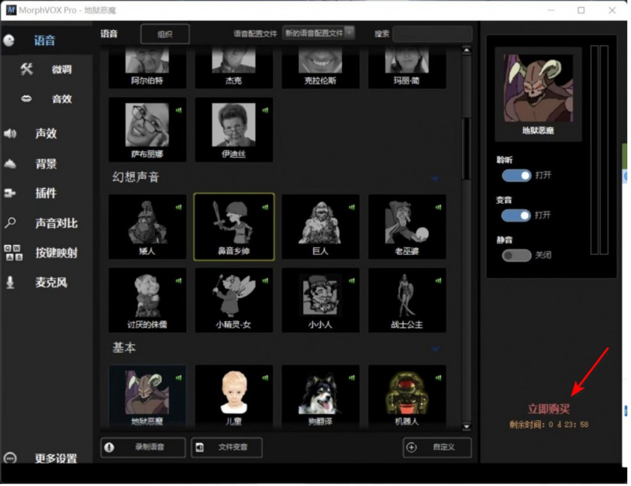Click the 剩余时间 trial remaining time text
The width and height of the screenshot is (631, 486).
point(549,424)
